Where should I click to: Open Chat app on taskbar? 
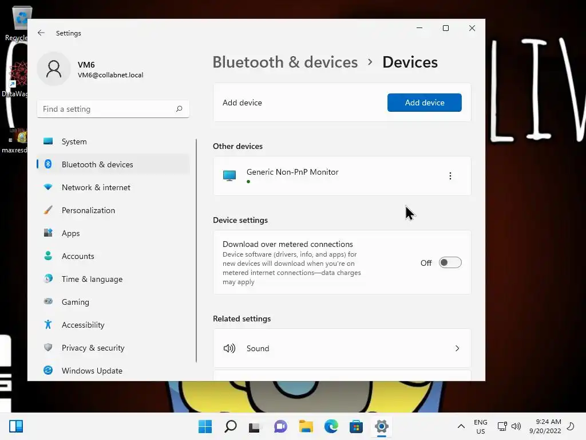click(x=280, y=426)
